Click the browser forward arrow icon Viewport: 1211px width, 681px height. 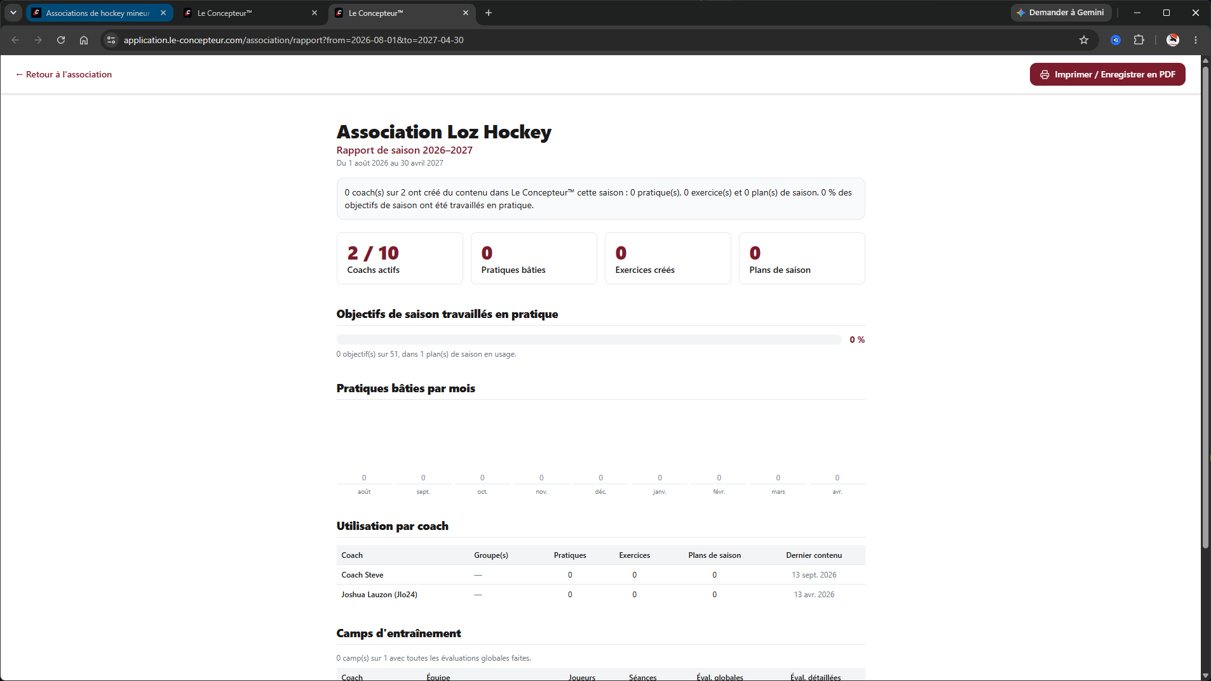coord(38,40)
